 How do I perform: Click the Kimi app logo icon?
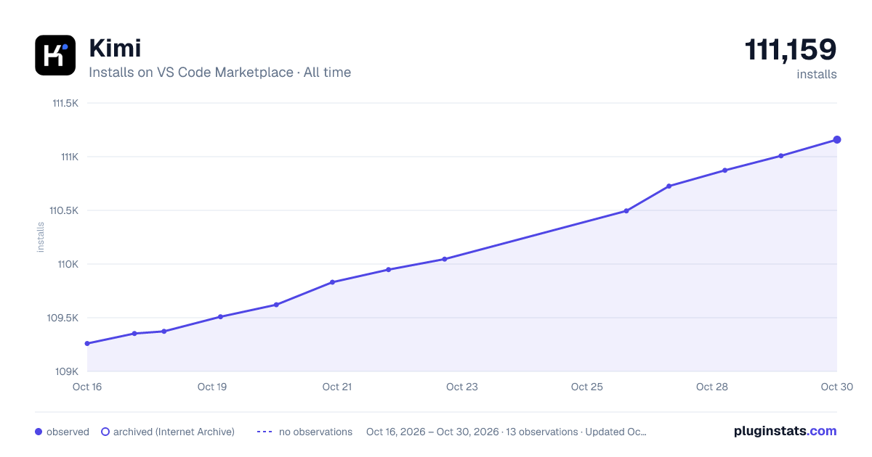coord(55,55)
